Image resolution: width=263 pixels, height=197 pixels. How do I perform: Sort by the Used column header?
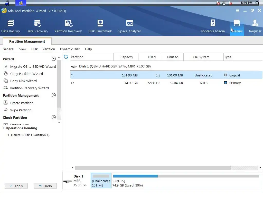click(x=152, y=57)
